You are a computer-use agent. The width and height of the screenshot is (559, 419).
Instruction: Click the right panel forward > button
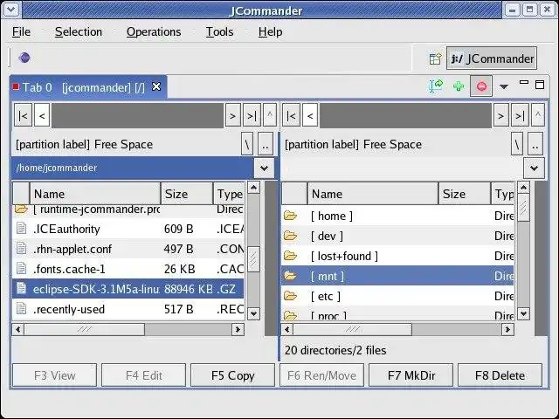coord(500,115)
